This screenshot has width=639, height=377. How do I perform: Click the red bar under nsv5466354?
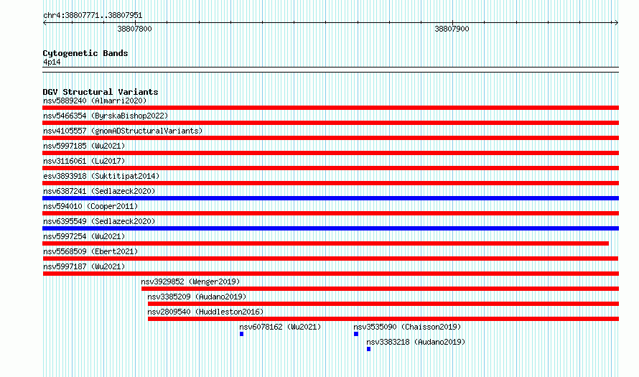click(330, 123)
